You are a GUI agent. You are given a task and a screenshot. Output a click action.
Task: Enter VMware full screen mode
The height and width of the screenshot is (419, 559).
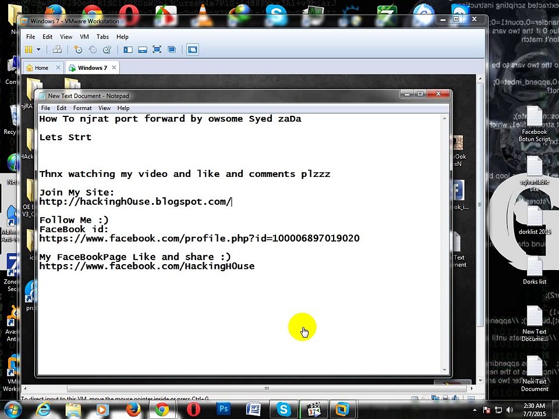pos(157,49)
